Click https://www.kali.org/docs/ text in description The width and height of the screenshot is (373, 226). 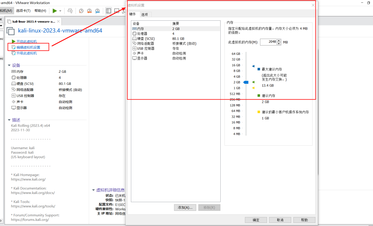tap(33, 193)
